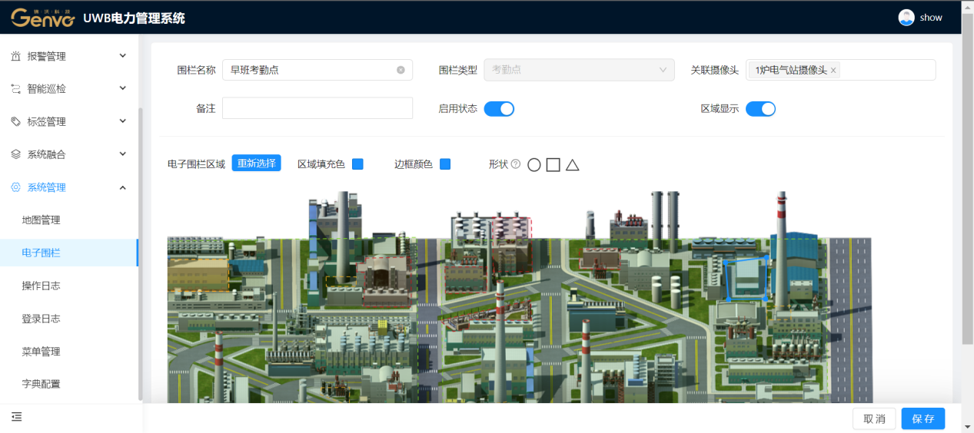Viewport: 974px width, 433px height.
Task: Open the 电子围栏 menu item
Action: 69,253
